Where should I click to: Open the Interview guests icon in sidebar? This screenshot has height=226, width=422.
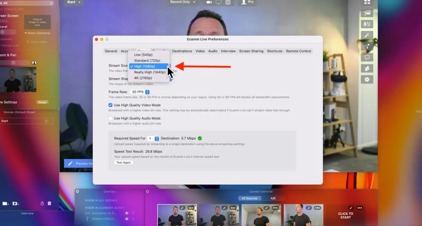367,68
